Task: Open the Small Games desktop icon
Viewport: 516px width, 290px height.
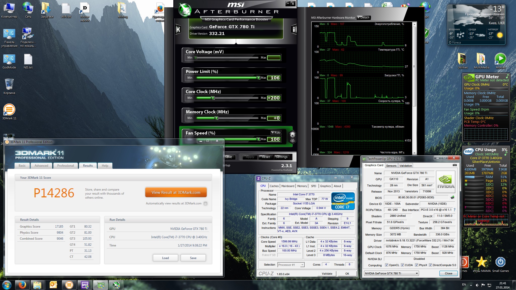Action: [x=500, y=264]
